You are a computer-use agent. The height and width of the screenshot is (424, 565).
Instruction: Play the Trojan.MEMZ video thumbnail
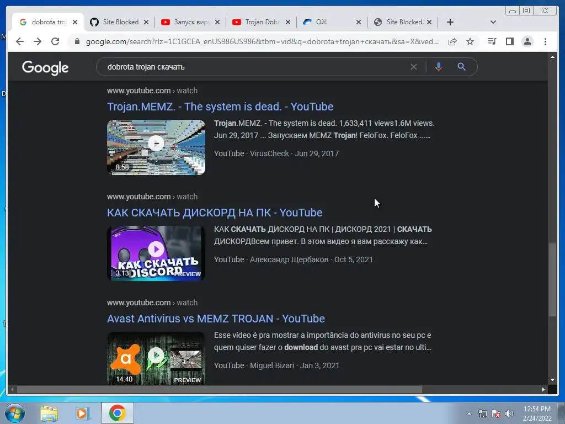(156, 147)
